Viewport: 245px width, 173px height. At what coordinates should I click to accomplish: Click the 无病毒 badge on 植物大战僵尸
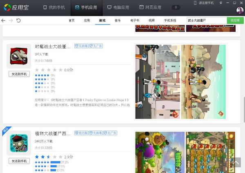(96, 133)
